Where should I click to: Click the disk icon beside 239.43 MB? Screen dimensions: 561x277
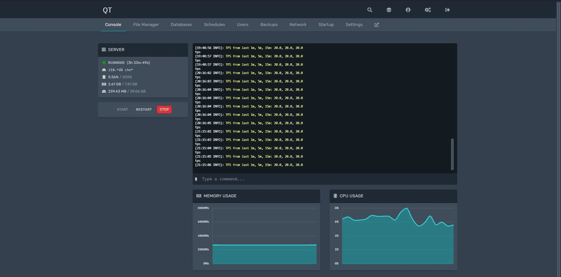104,91
